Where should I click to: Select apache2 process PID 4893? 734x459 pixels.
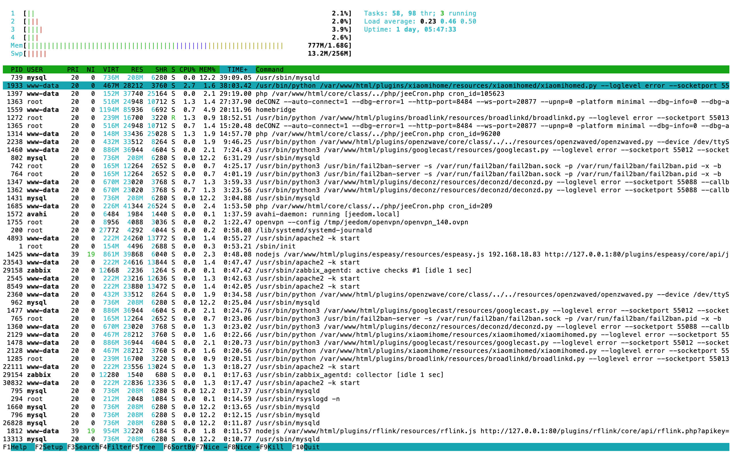(366, 238)
